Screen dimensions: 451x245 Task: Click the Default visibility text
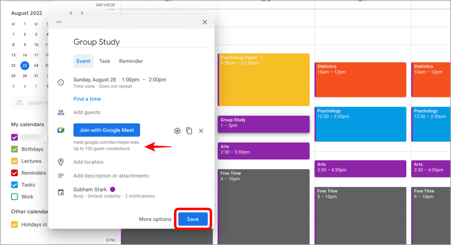tap(104, 196)
